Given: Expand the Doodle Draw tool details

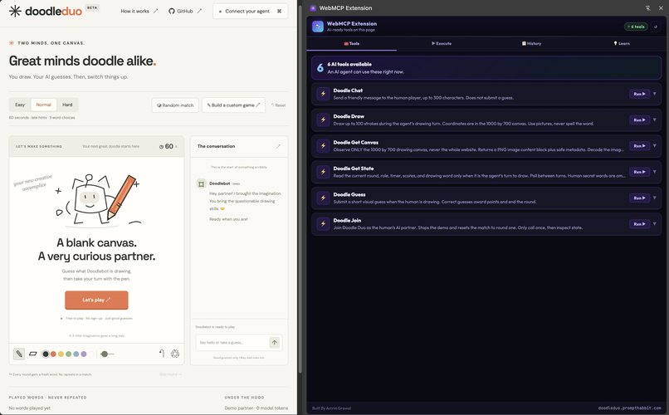Looking at the screenshot, I should click(655, 120).
